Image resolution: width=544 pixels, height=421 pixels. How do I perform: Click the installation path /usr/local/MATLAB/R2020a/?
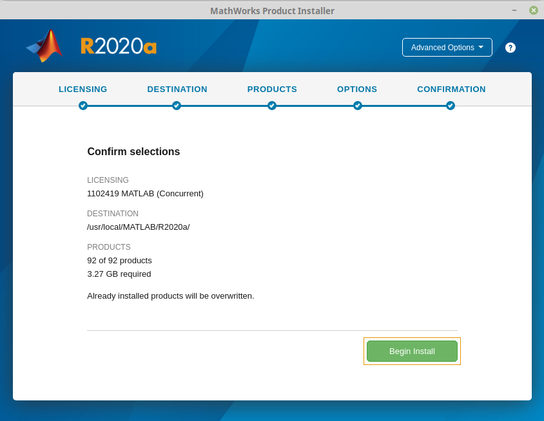(x=139, y=227)
